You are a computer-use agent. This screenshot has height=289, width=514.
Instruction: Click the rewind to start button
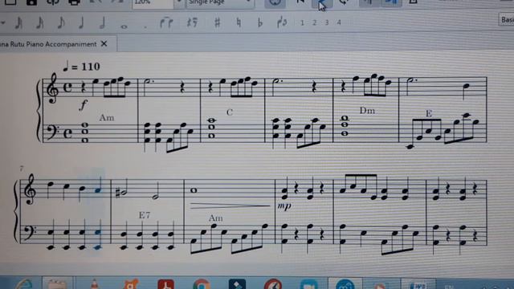click(x=300, y=2)
